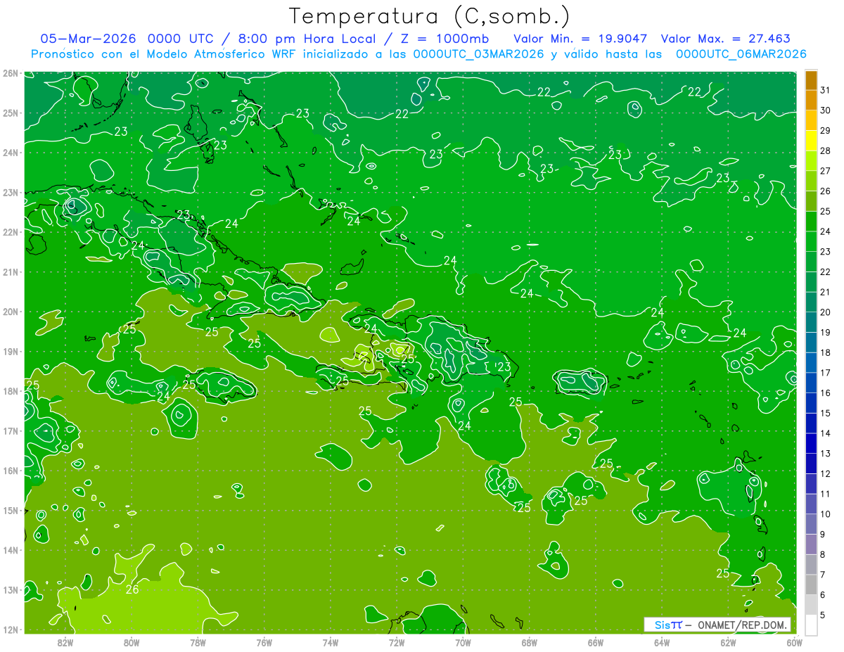Click the 26N latitude axis label
Image resolution: width=844 pixels, height=652 pixels.
click(11, 73)
